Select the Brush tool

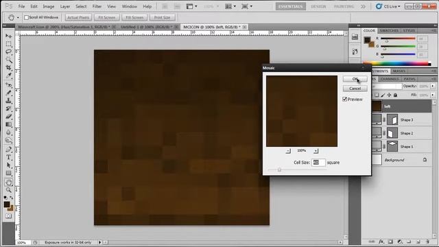[x=9, y=93]
